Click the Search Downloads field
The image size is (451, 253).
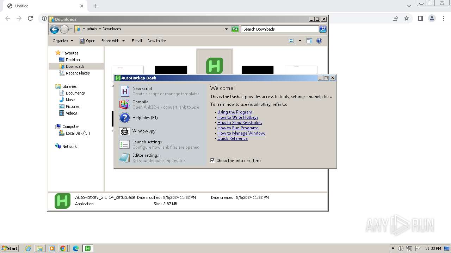click(280, 29)
